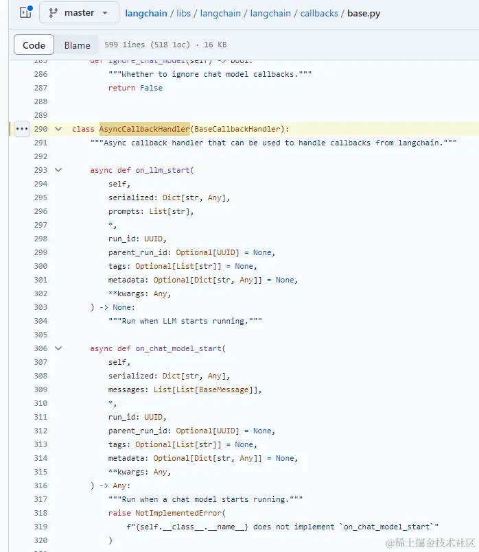Click NotImplementedError on line 318
The height and width of the screenshot is (552, 479).
(178, 513)
